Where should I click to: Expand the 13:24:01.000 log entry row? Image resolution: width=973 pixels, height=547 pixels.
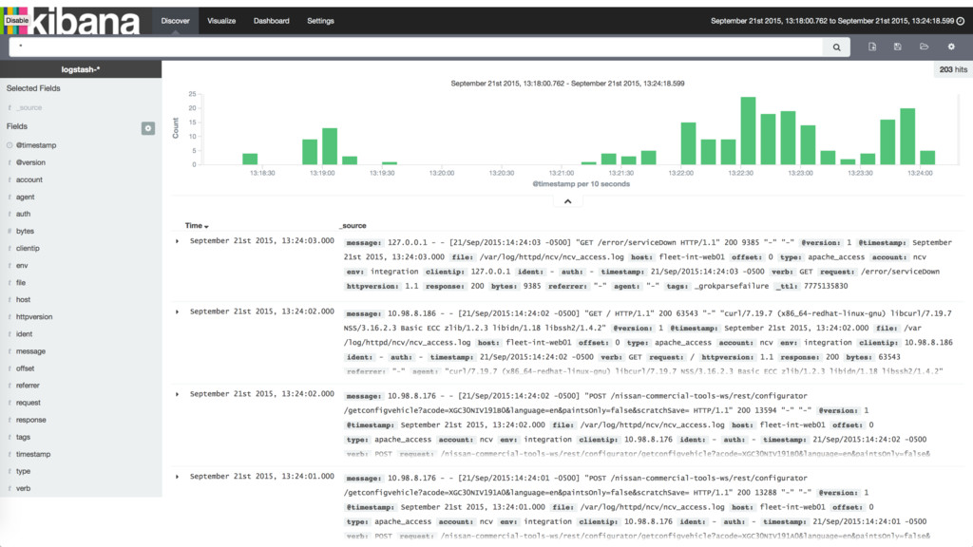coord(177,477)
